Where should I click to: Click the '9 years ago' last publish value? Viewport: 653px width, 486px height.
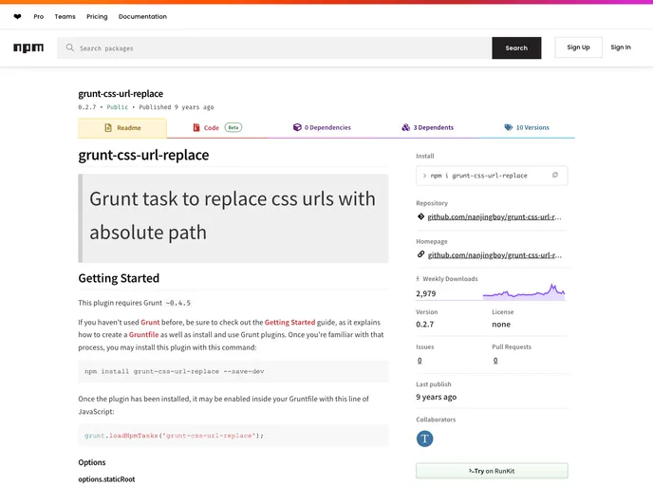pos(436,397)
